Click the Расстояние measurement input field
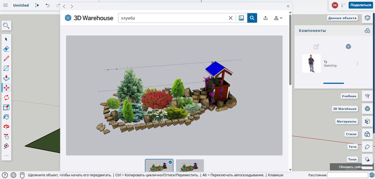This screenshot has width=375, height=179. pos(348,175)
